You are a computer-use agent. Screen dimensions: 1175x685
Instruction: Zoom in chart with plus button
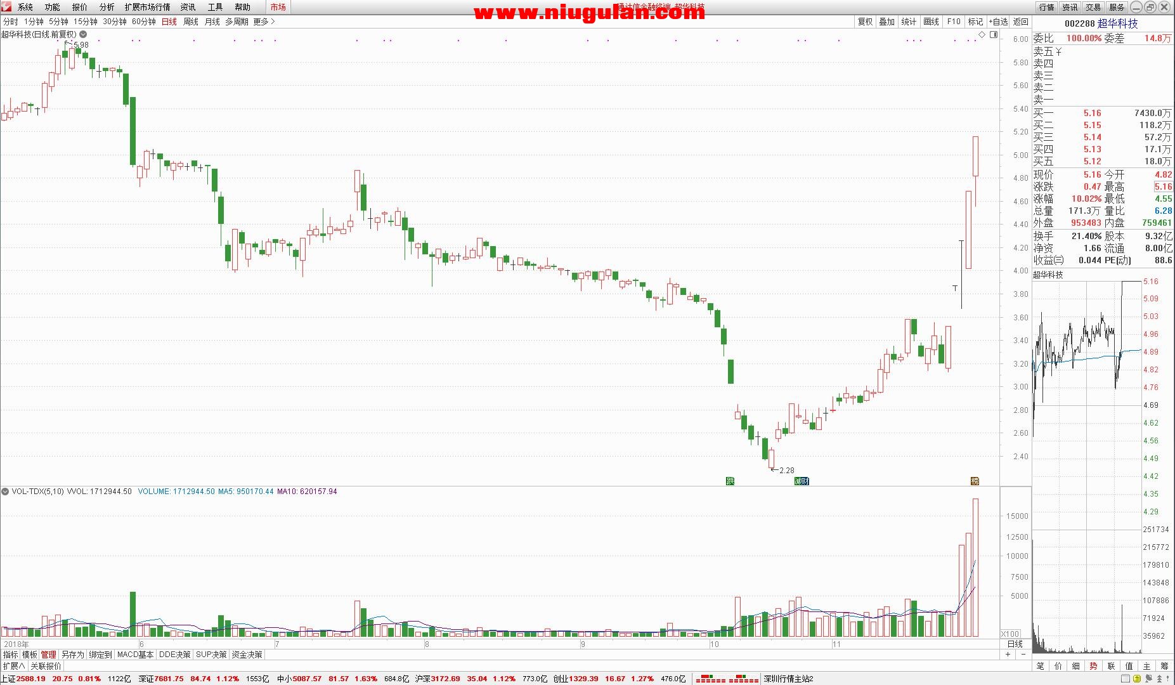point(1008,654)
